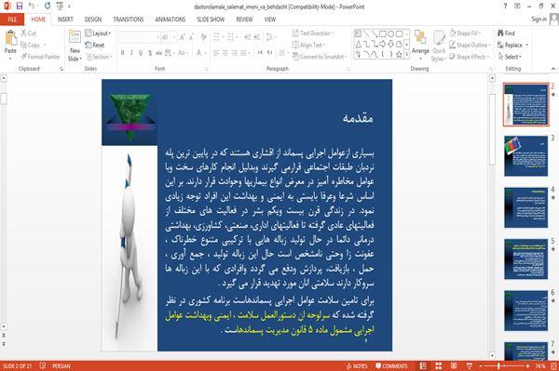Click the Reset slide icon

(x=89, y=45)
